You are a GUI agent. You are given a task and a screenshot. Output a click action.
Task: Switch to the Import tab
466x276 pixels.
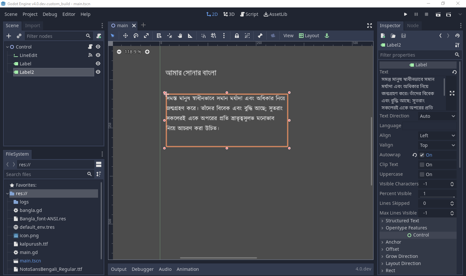[32, 26]
